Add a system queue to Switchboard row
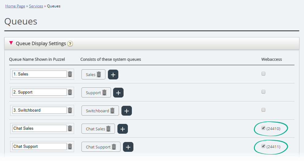The image size is (304, 161). tap(127, 111)
